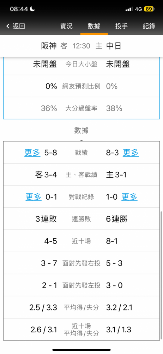
Task: Tap the 阪神 team name in header
Action: coord(49,46)
